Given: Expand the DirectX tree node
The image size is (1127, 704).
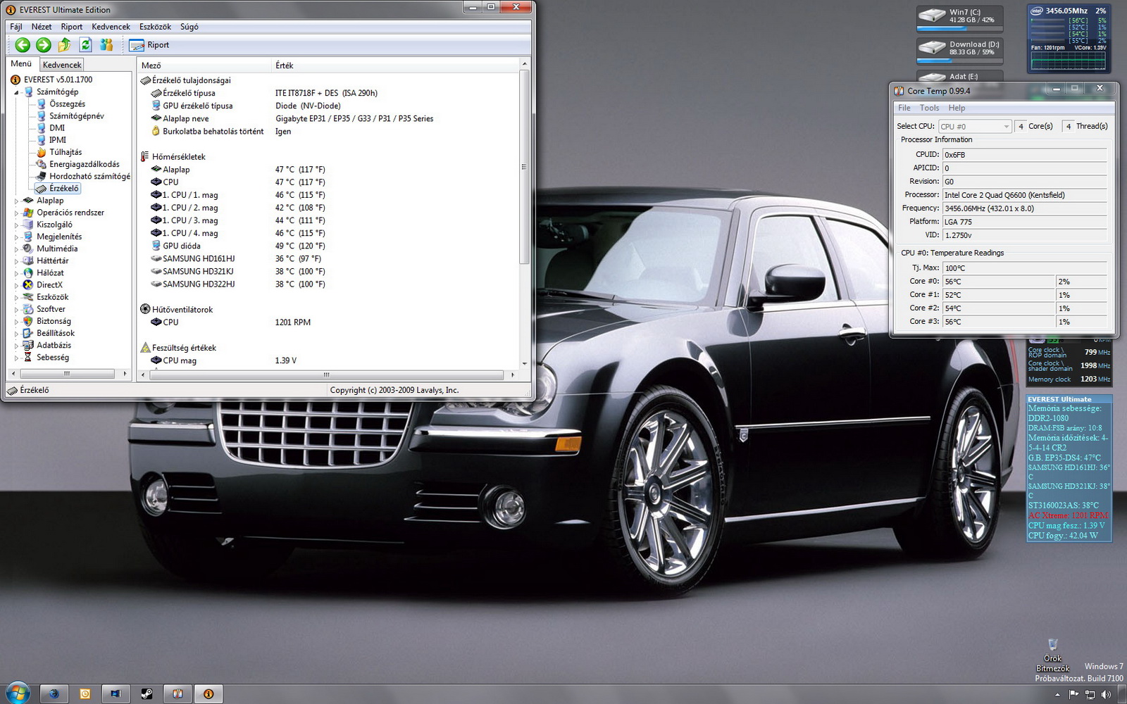Looking at the screenshot, I should pos(16,285).
